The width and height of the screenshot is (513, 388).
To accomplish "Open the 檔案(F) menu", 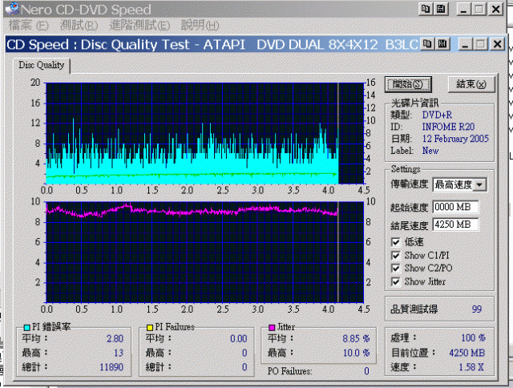I will pyautogui.click(x=29, y=25).
